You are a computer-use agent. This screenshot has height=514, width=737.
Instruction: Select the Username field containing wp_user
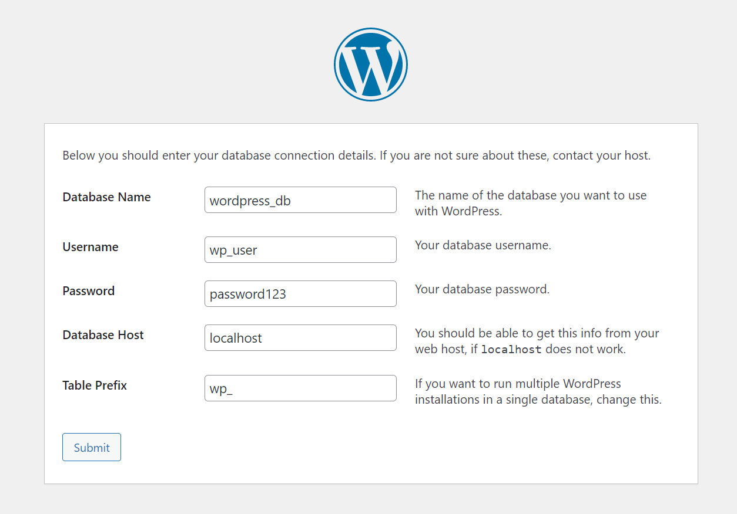point(300,250)
